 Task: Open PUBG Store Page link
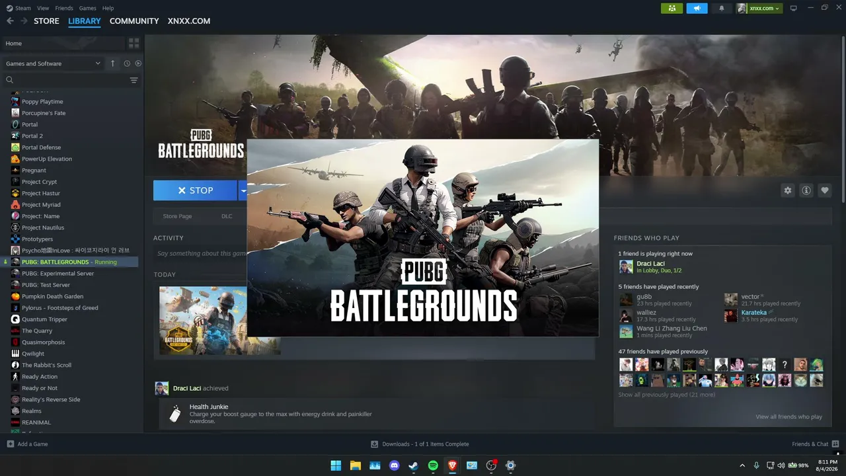177,216
